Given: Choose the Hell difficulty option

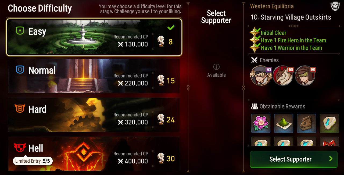Looking at the screenshot, I should point(94,154).
